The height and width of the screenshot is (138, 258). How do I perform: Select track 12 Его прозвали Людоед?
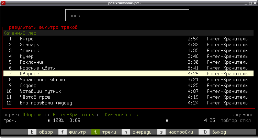(x=128, y=103)
